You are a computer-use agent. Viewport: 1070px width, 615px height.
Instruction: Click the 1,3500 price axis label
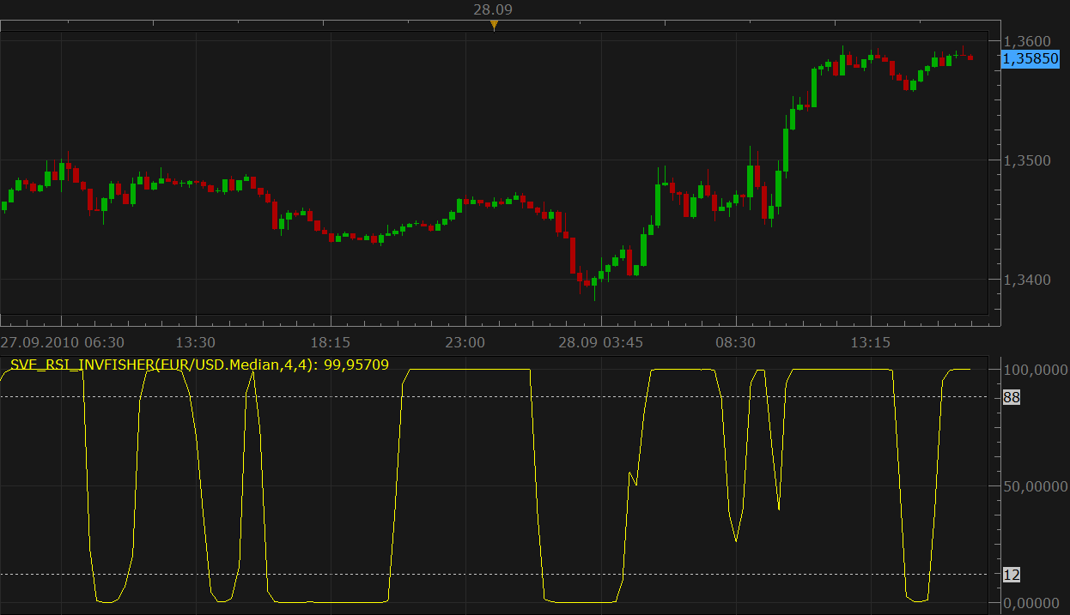pos(1026,160)
